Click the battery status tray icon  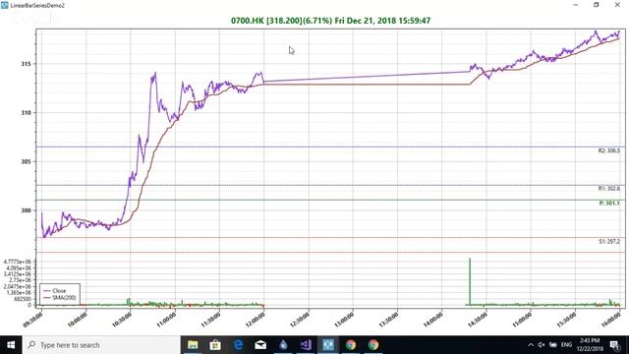click(x=552, y=345)
